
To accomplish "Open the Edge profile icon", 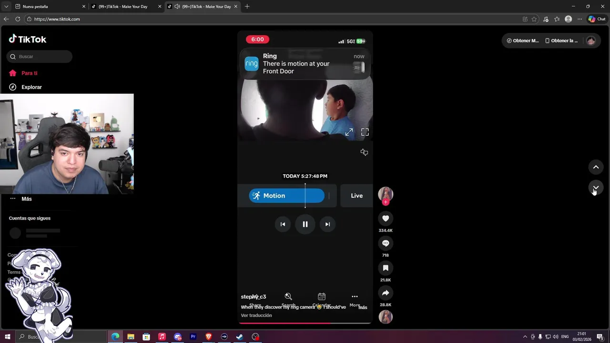I will [568, 19].
